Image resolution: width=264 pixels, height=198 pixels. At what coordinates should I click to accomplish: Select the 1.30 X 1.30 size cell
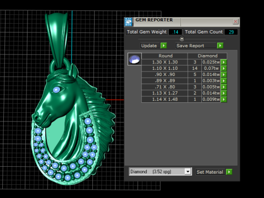(x=164, y=62)
